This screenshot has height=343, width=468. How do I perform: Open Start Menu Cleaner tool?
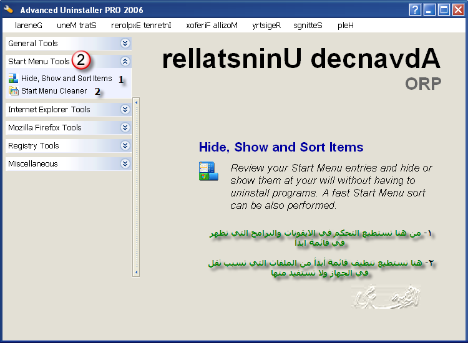point(54,91)
